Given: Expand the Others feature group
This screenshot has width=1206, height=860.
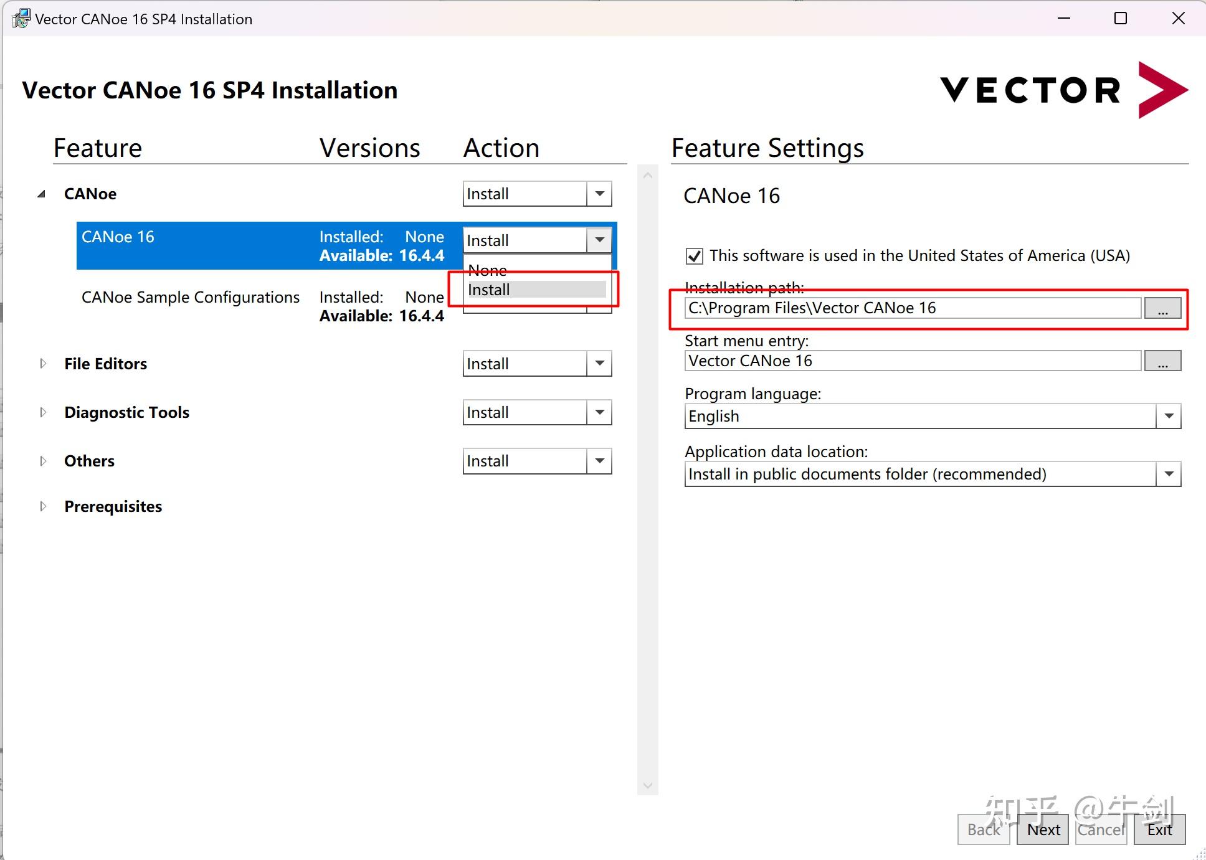Looking at the screenshot, I should pyautogui.click(x=43, y=461).
